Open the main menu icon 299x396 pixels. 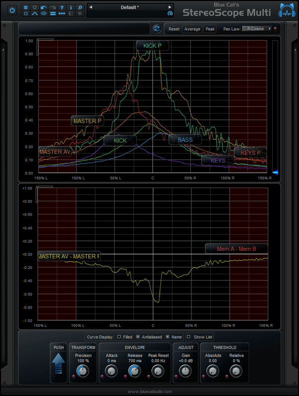[26, 7]
